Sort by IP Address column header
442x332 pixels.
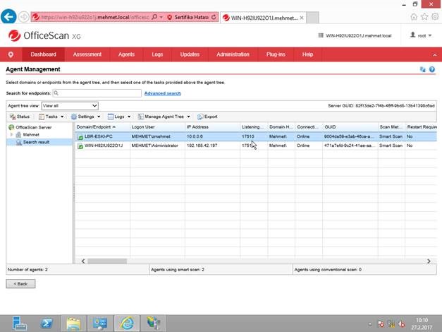pos(213,127)
